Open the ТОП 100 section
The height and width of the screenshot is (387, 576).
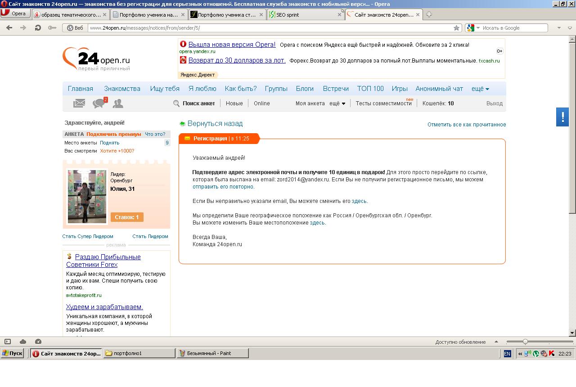click(370, 89)
